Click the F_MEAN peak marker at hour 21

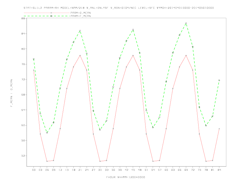80,31
